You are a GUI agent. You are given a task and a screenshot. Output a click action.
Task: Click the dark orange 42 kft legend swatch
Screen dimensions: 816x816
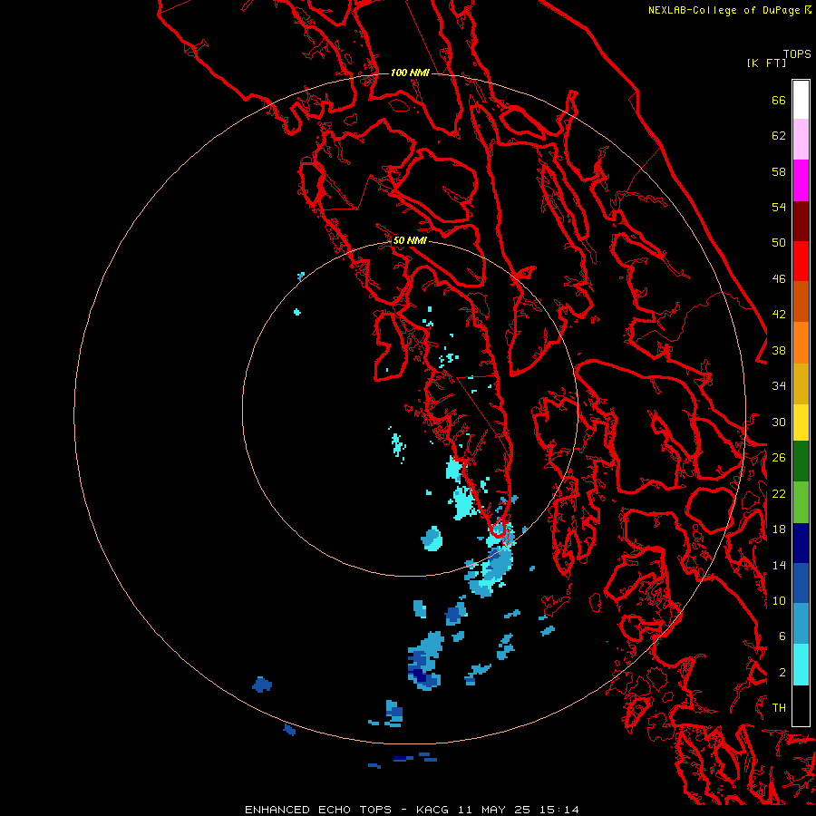coord(801,302)
